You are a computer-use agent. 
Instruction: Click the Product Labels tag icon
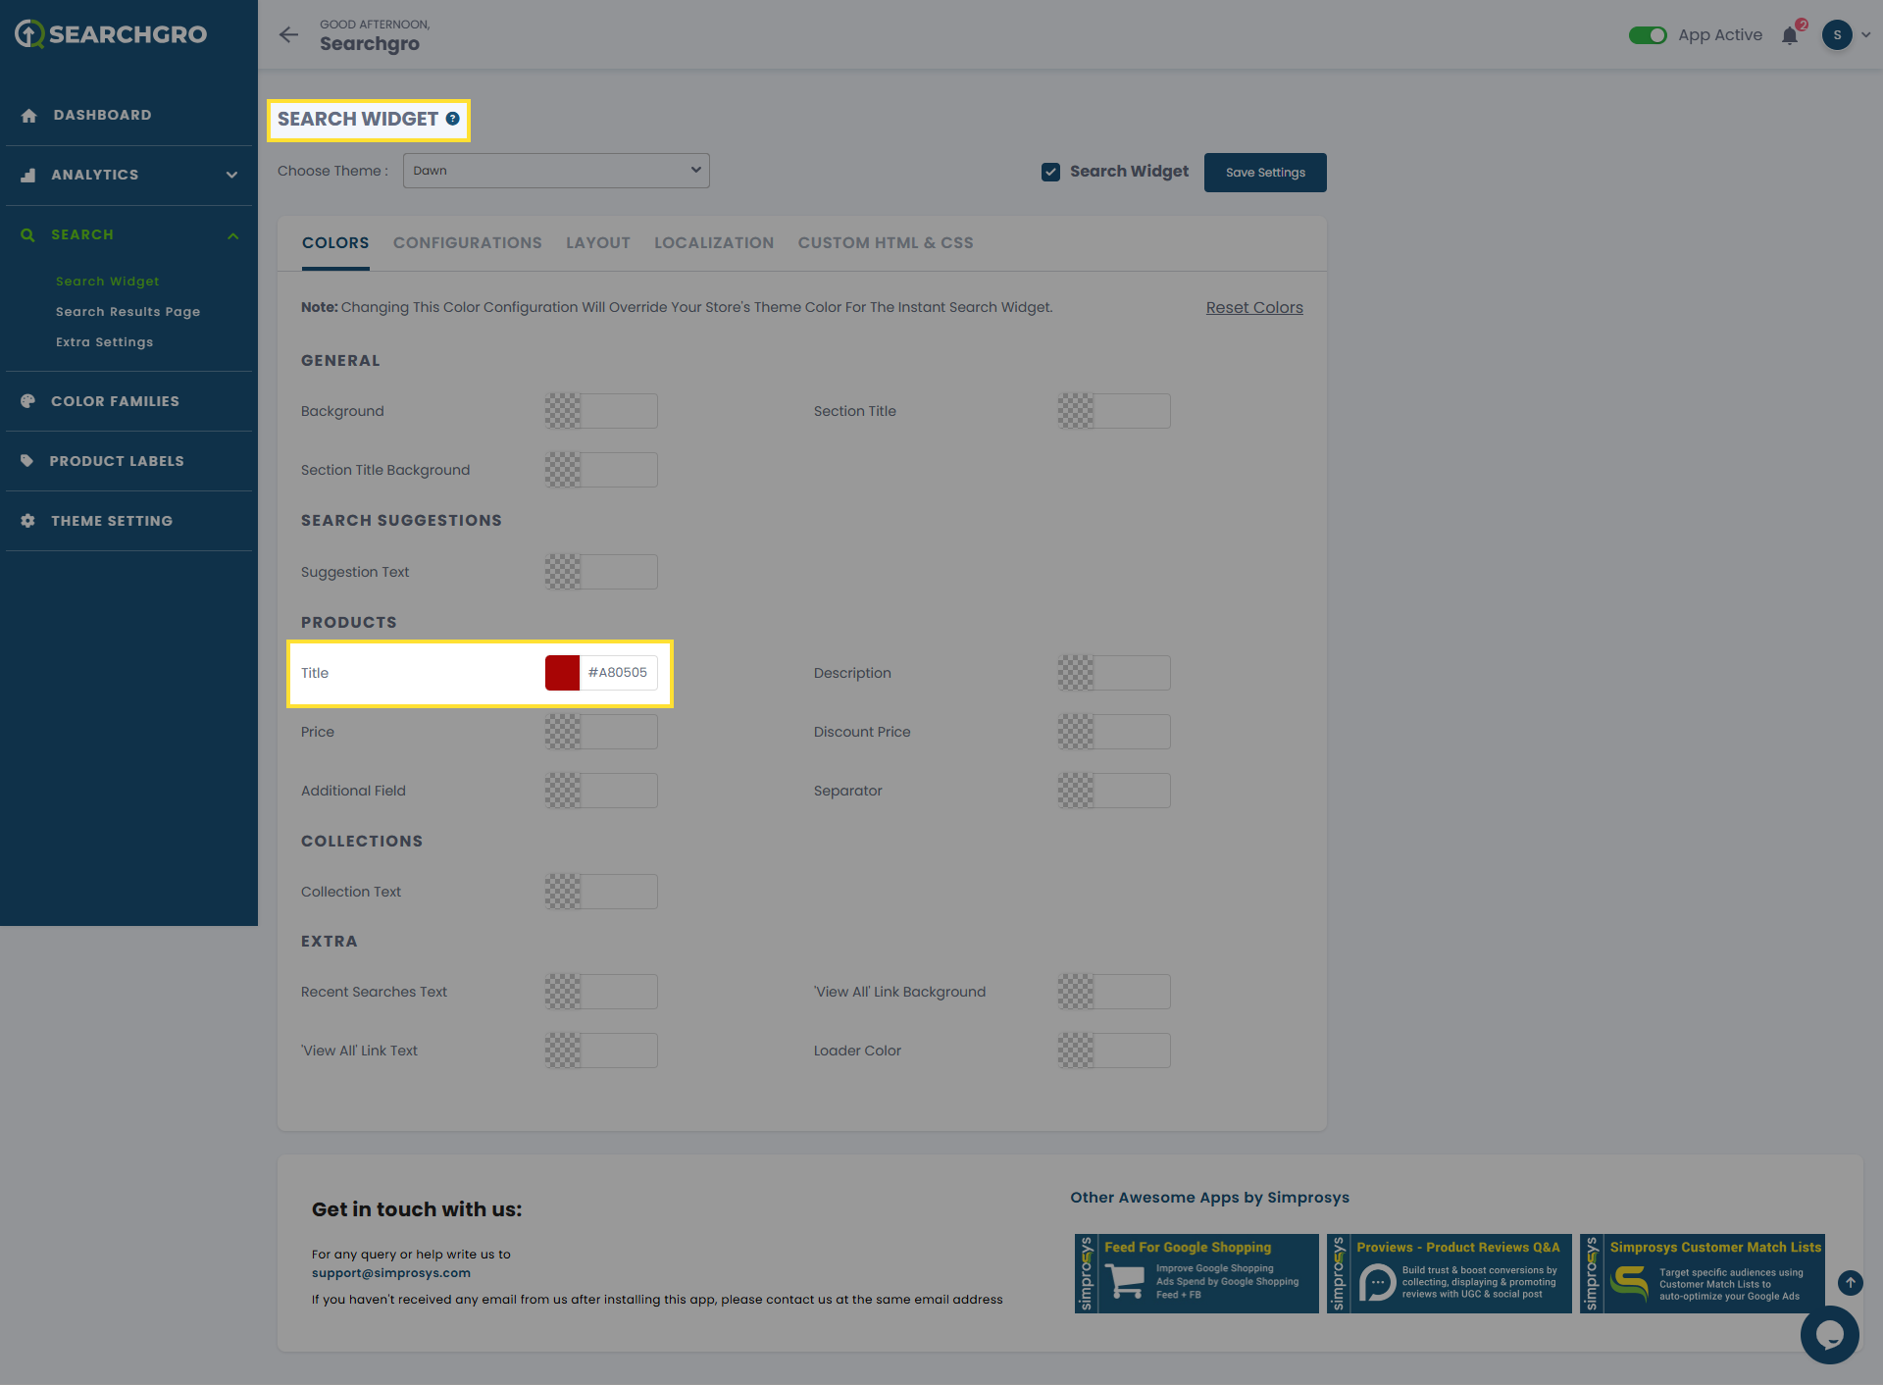pos(27,461)
